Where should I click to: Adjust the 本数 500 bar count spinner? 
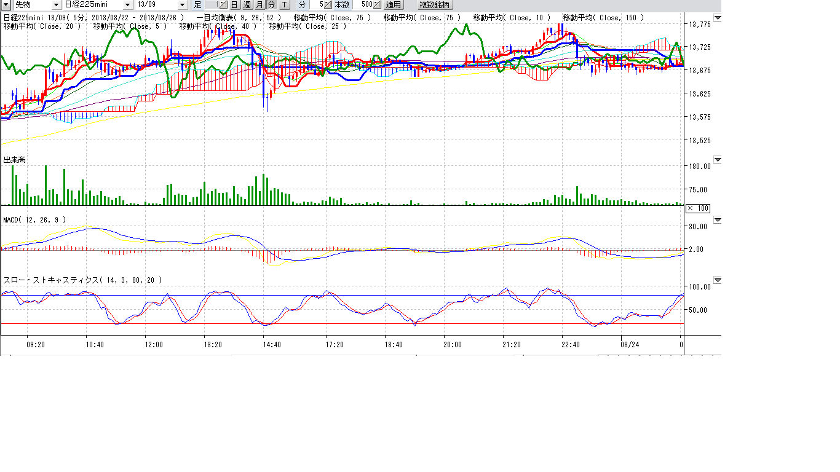click(x=378, y=4)
